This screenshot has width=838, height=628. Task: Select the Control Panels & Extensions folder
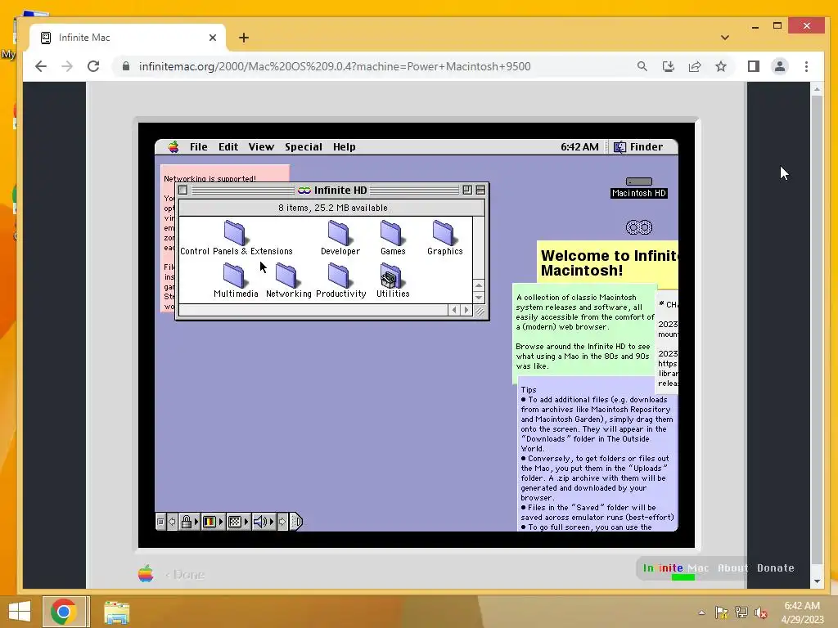tap(236, 238)
